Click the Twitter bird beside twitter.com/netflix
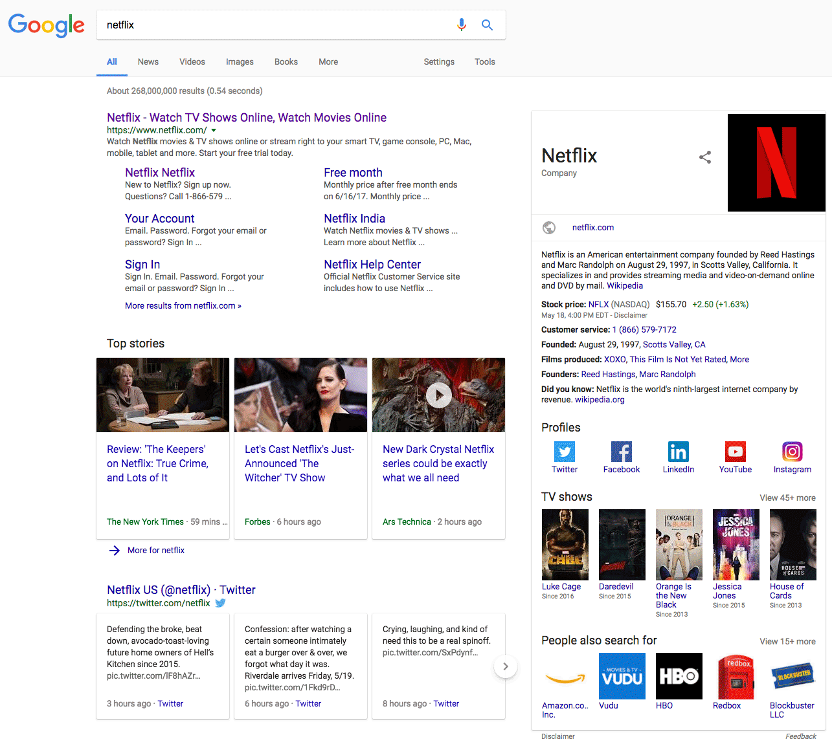Screen dimensions: 832x746 point(220,603)
